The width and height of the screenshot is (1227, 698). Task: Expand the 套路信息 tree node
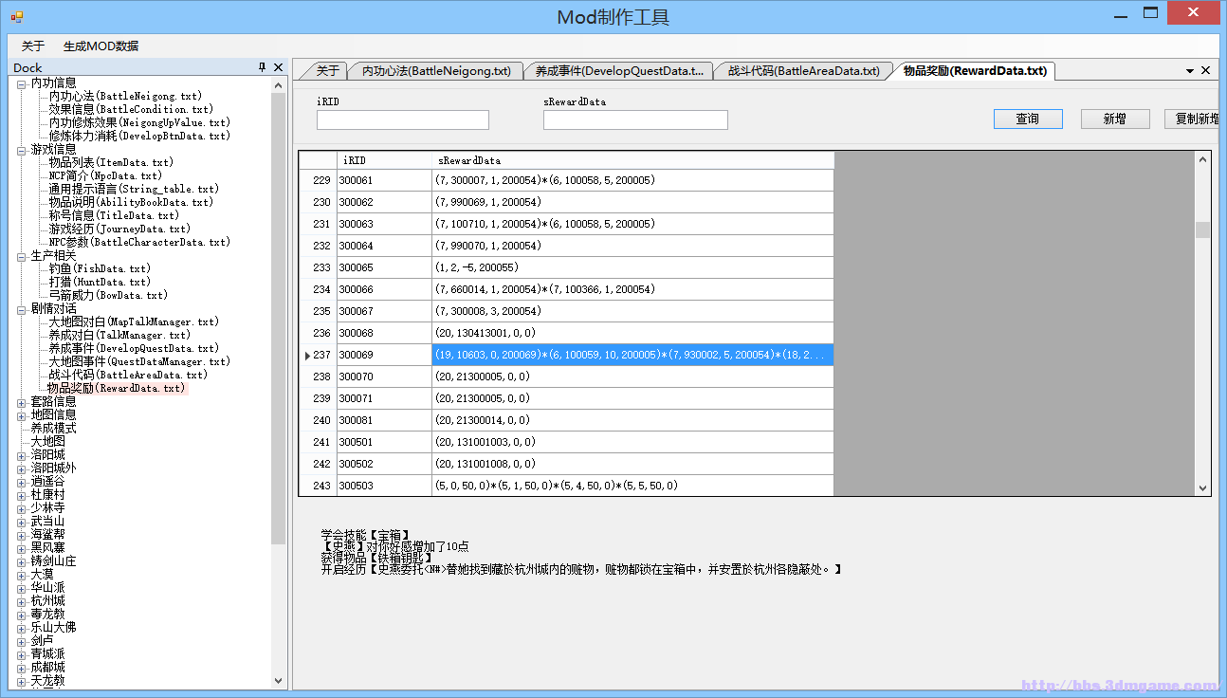[21, 401]
